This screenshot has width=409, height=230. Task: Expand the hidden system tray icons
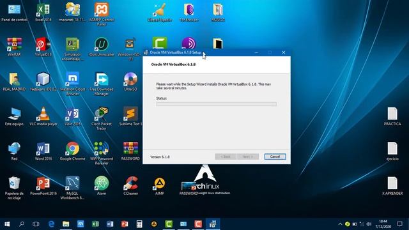(x=340, y=224)
